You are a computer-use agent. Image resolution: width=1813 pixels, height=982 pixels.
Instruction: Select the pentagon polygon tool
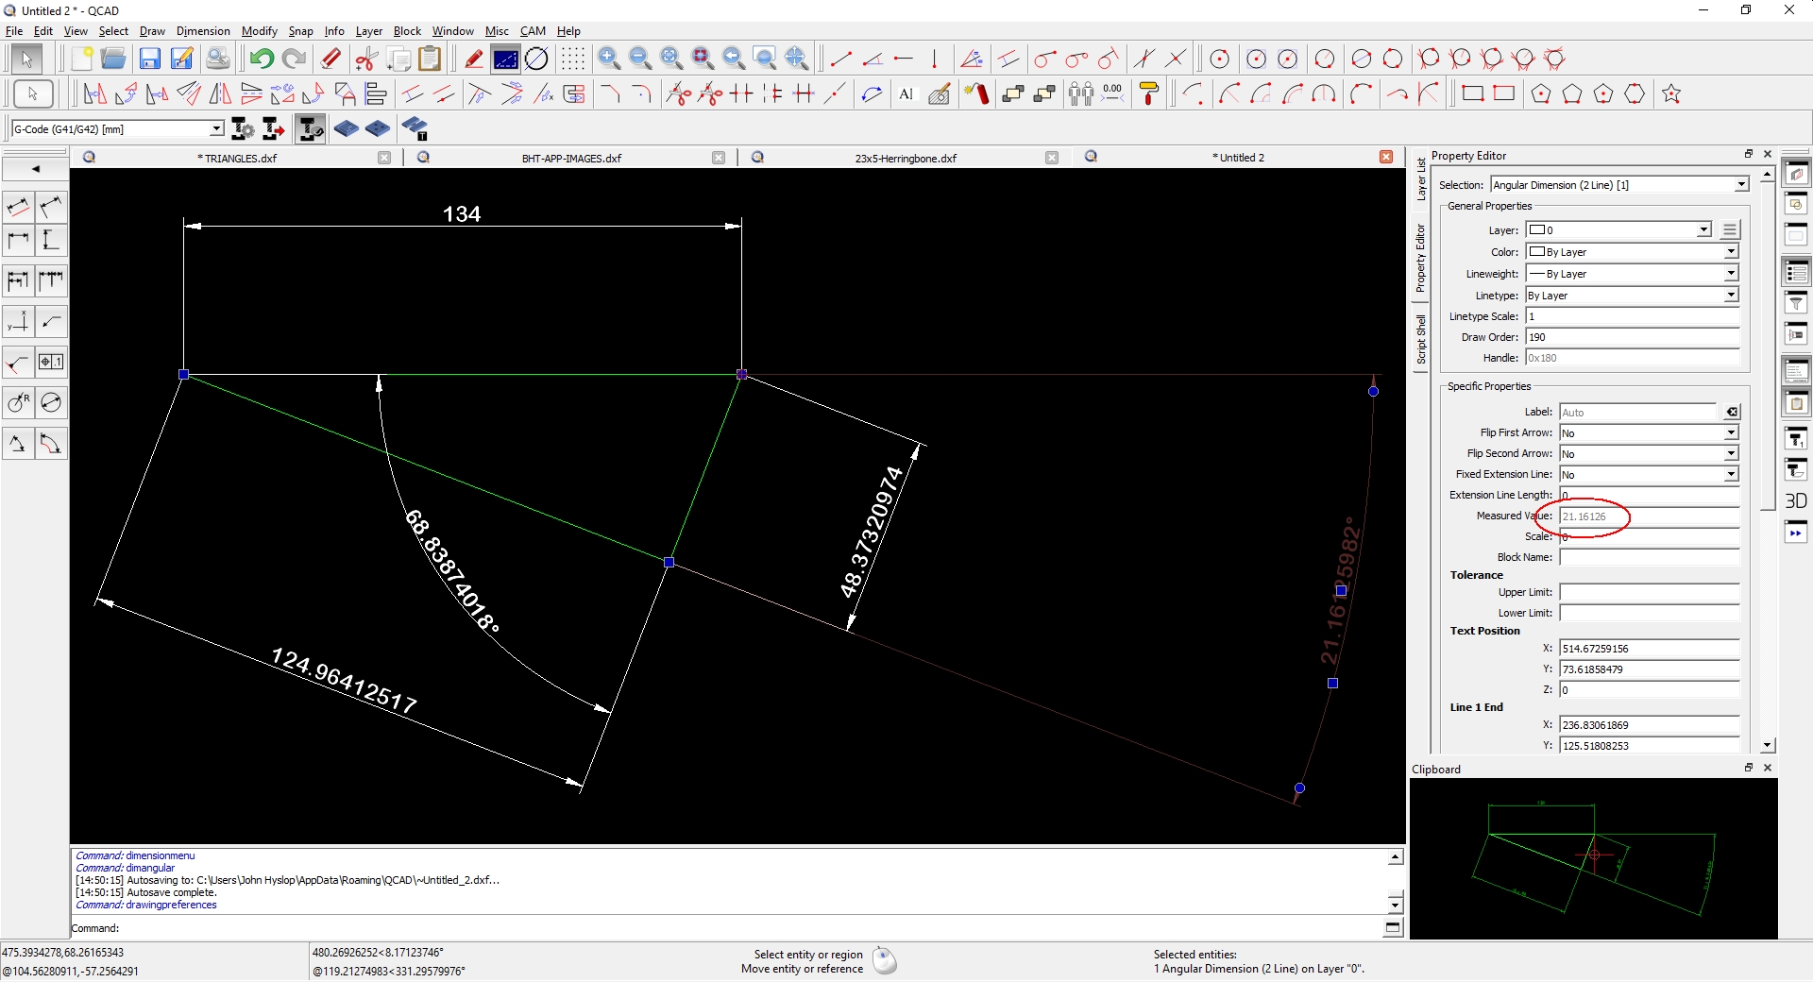pos(1541,93)
